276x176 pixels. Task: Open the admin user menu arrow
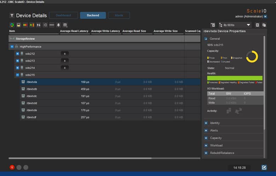coord(265,17)
